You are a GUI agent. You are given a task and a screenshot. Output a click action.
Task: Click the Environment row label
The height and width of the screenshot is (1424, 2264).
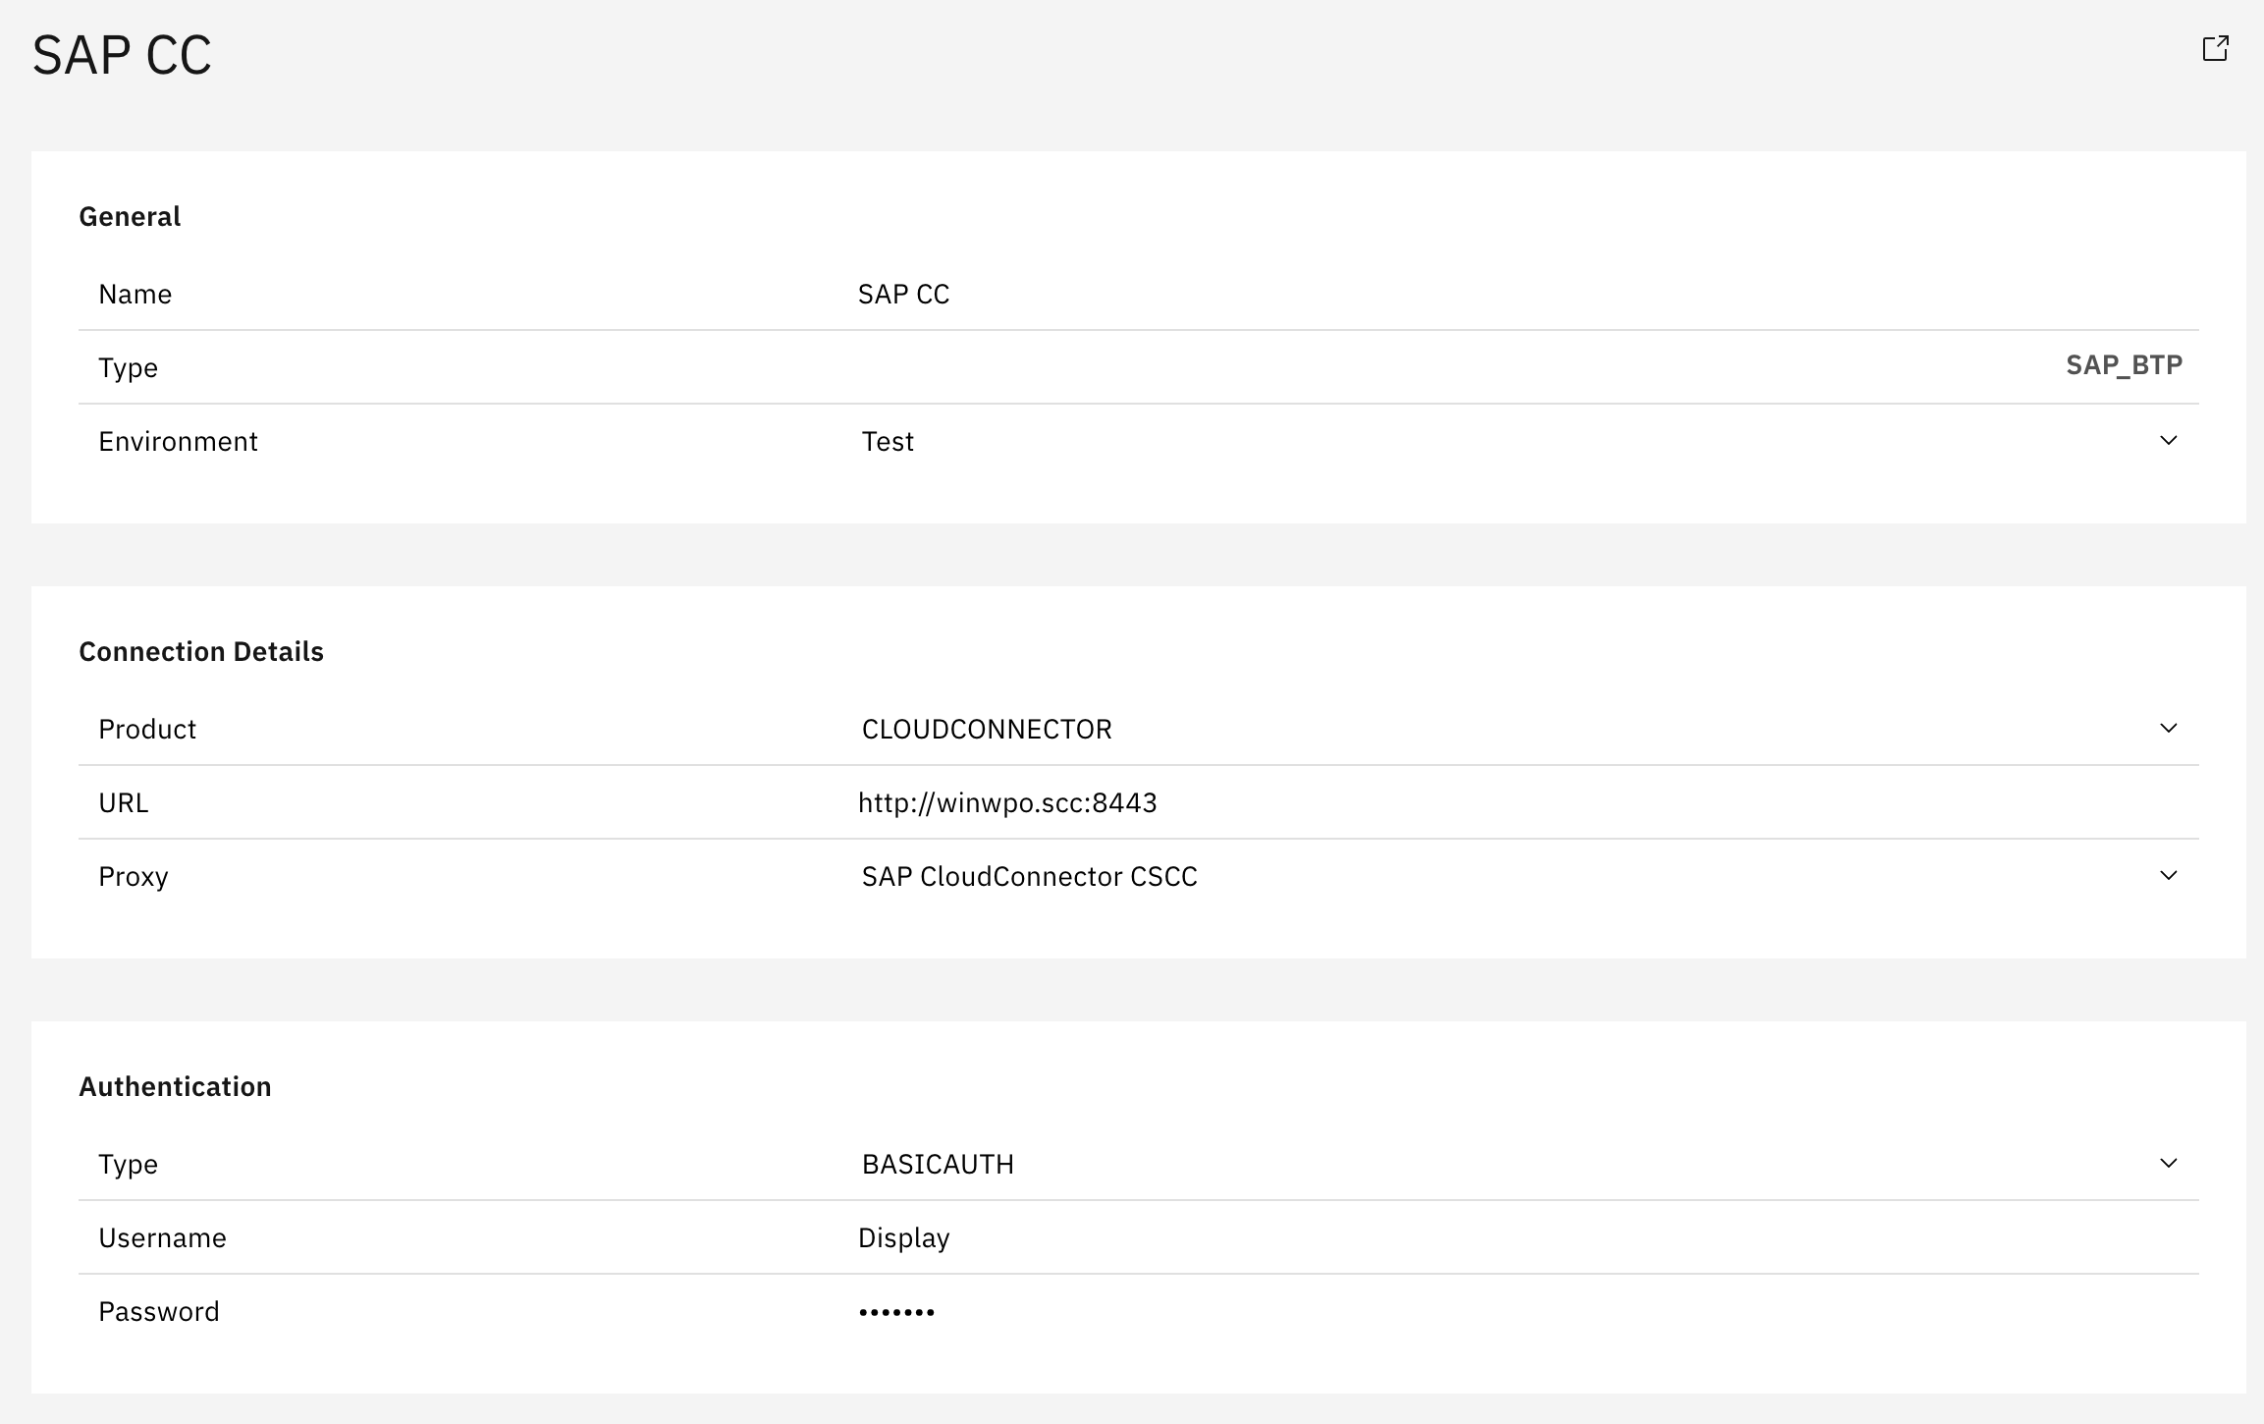[178, 442]
